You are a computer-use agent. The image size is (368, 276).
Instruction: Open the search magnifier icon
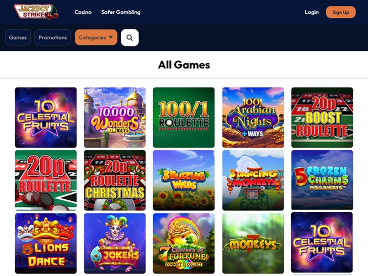(x=130, y=37)
